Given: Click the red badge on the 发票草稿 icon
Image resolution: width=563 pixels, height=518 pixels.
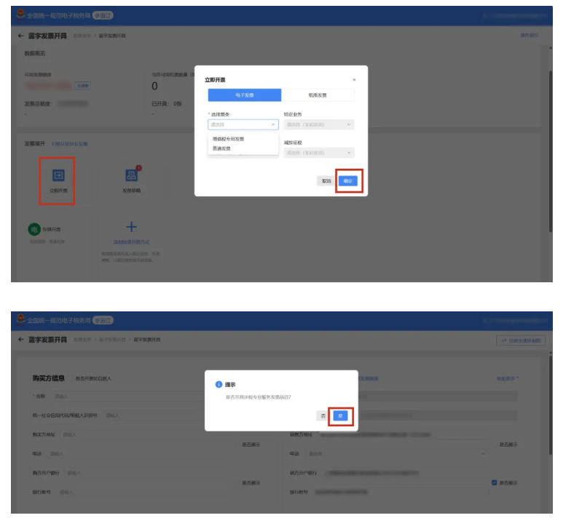Looking at the screenshot, I should (138, 168).
